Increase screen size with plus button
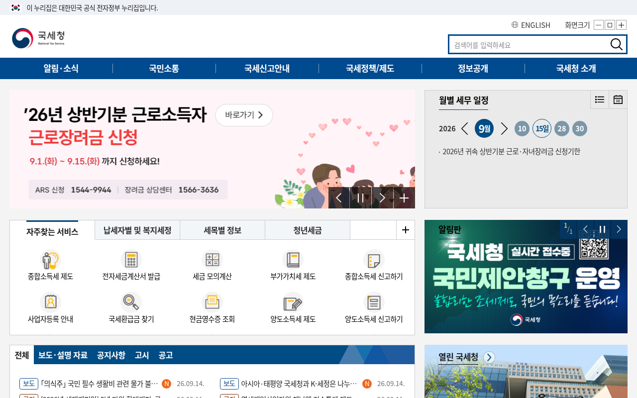The width and height of the screenshot is (637, 398). click(621, 25)
